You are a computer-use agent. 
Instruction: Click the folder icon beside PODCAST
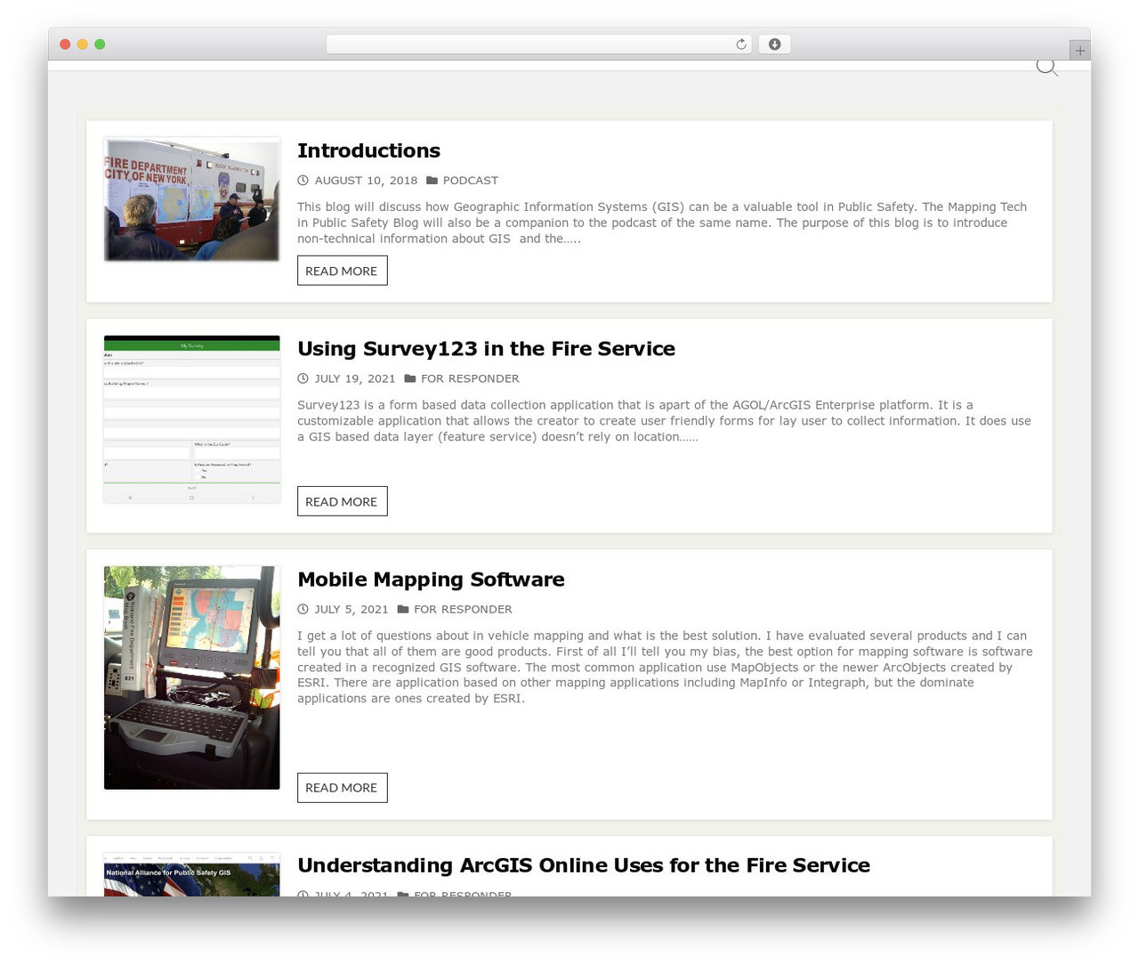(432, 180)
